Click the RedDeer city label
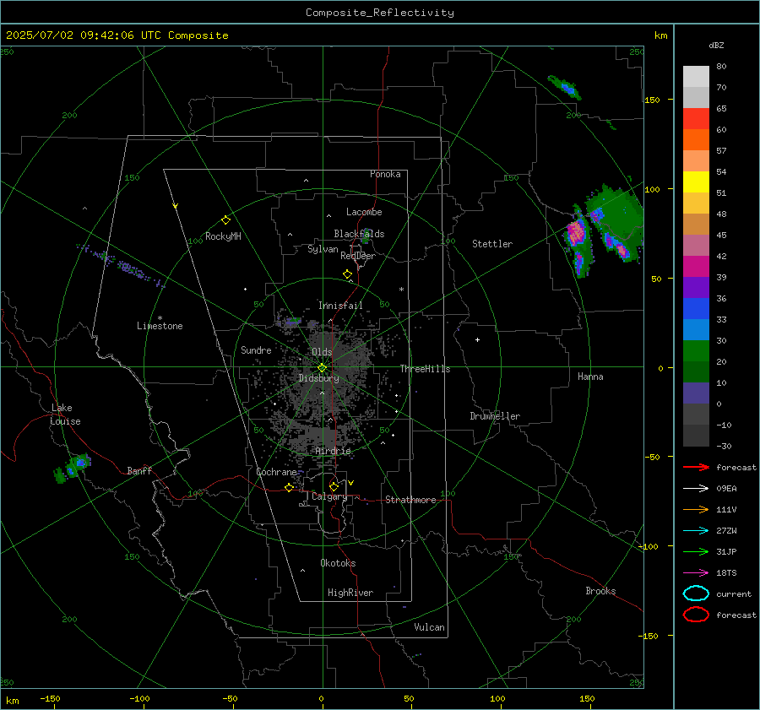Image resolution: width=760 pixels, height=710 pixels. [x=358, y=256]
